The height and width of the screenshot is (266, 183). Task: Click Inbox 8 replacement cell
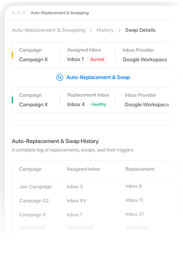click(133, 186)
